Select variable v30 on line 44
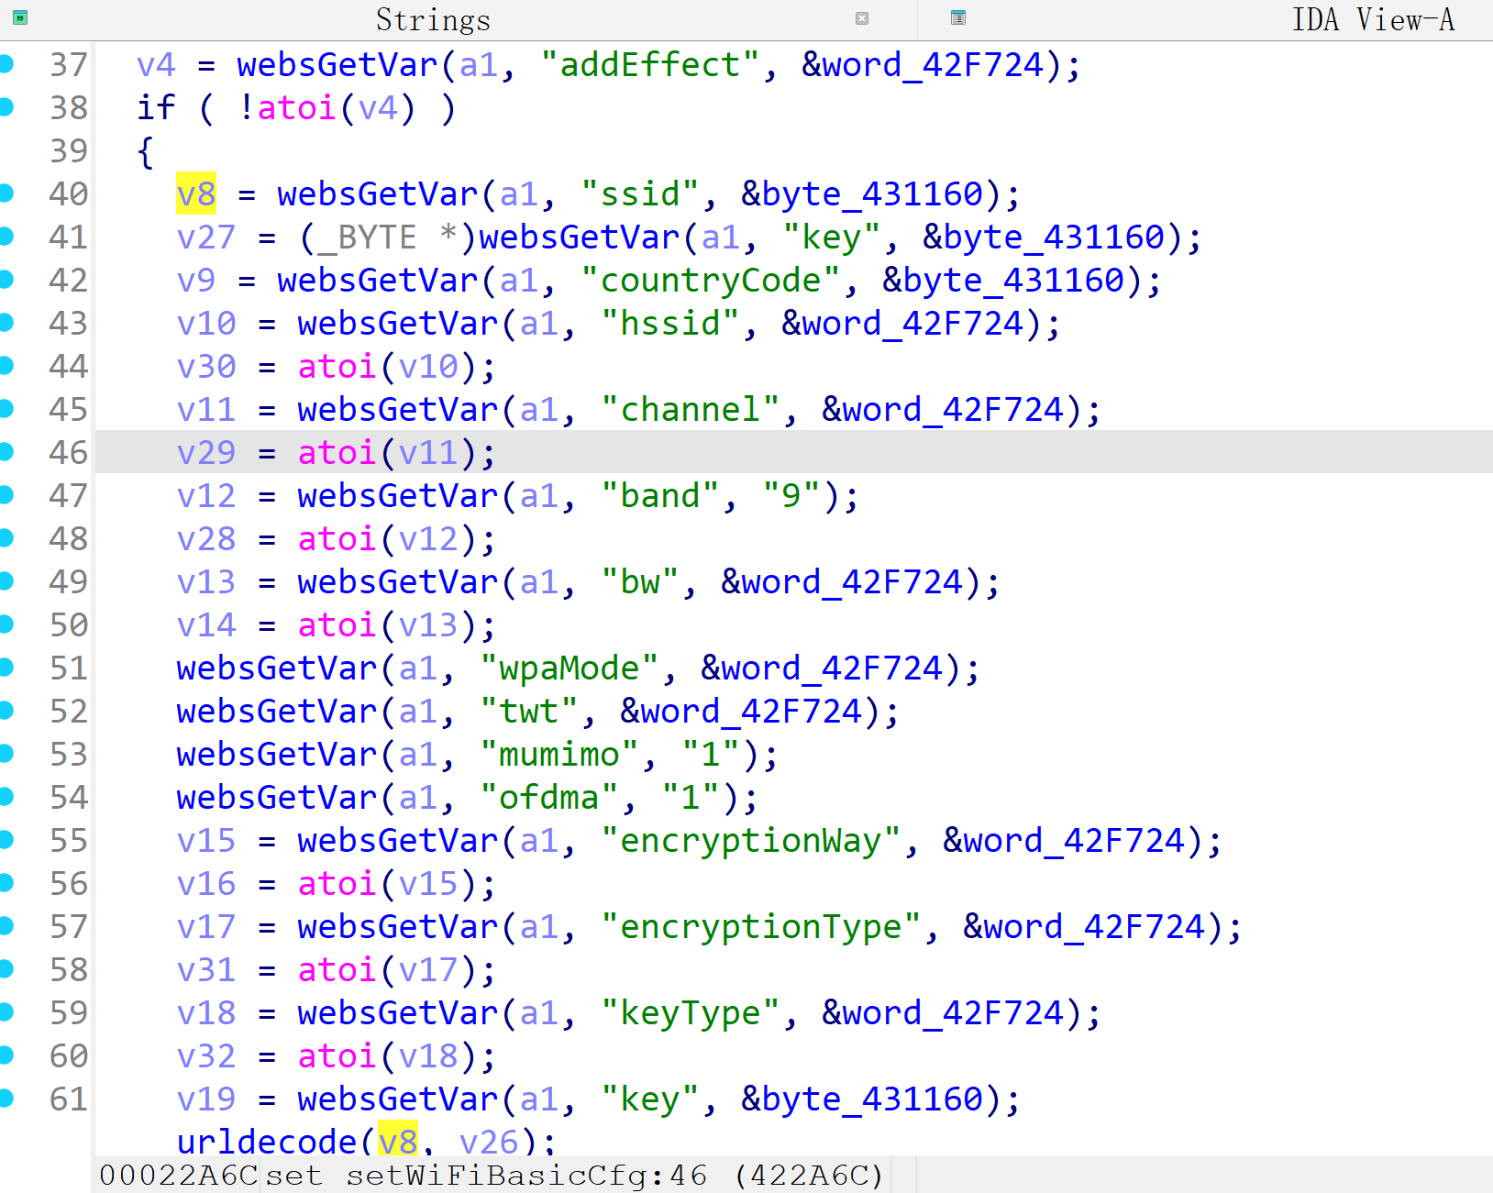The image size is (1493, 1193). pos(206,366)
